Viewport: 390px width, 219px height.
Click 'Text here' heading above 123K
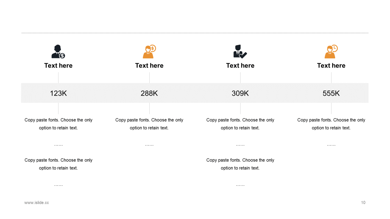(x=58, y=65)
